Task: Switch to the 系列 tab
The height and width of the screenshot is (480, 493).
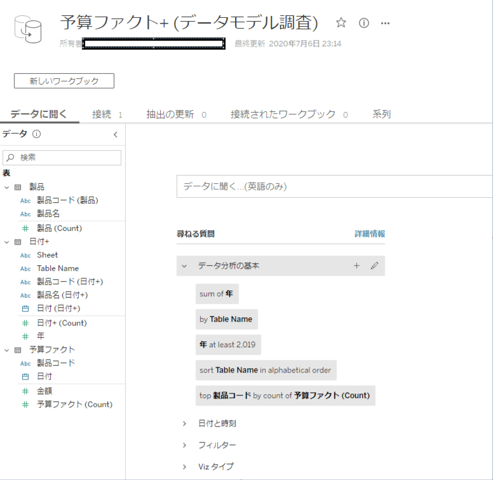Action: coord(381,114)
